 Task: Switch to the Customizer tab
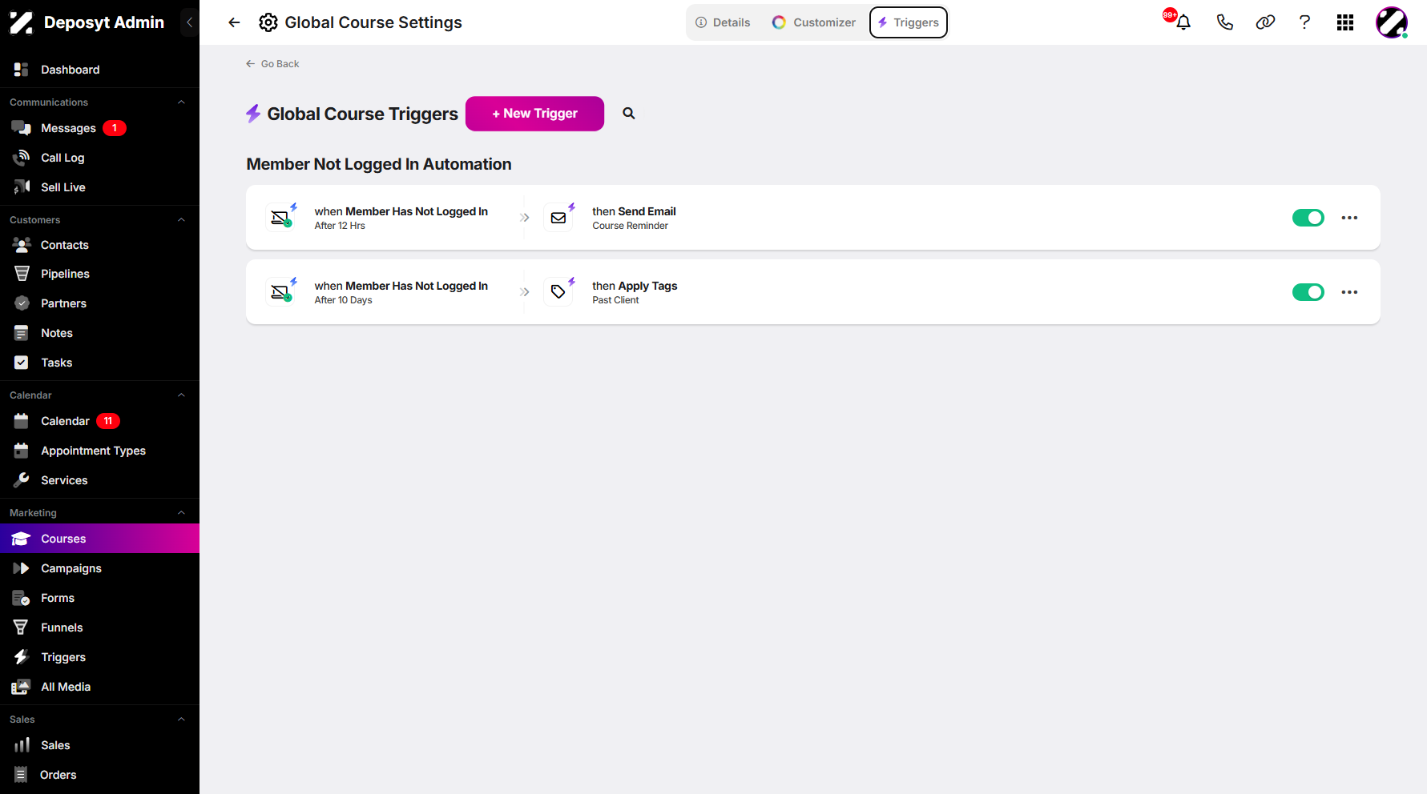pyautogui.click(x=814, y=22)
